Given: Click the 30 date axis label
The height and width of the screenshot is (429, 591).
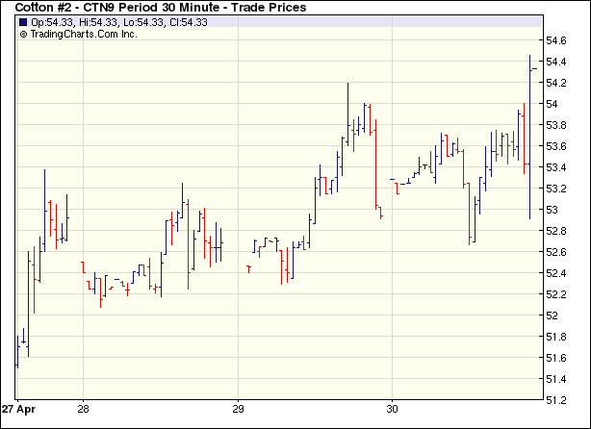Looking at the screenshot, I should (x=392, y=407).
